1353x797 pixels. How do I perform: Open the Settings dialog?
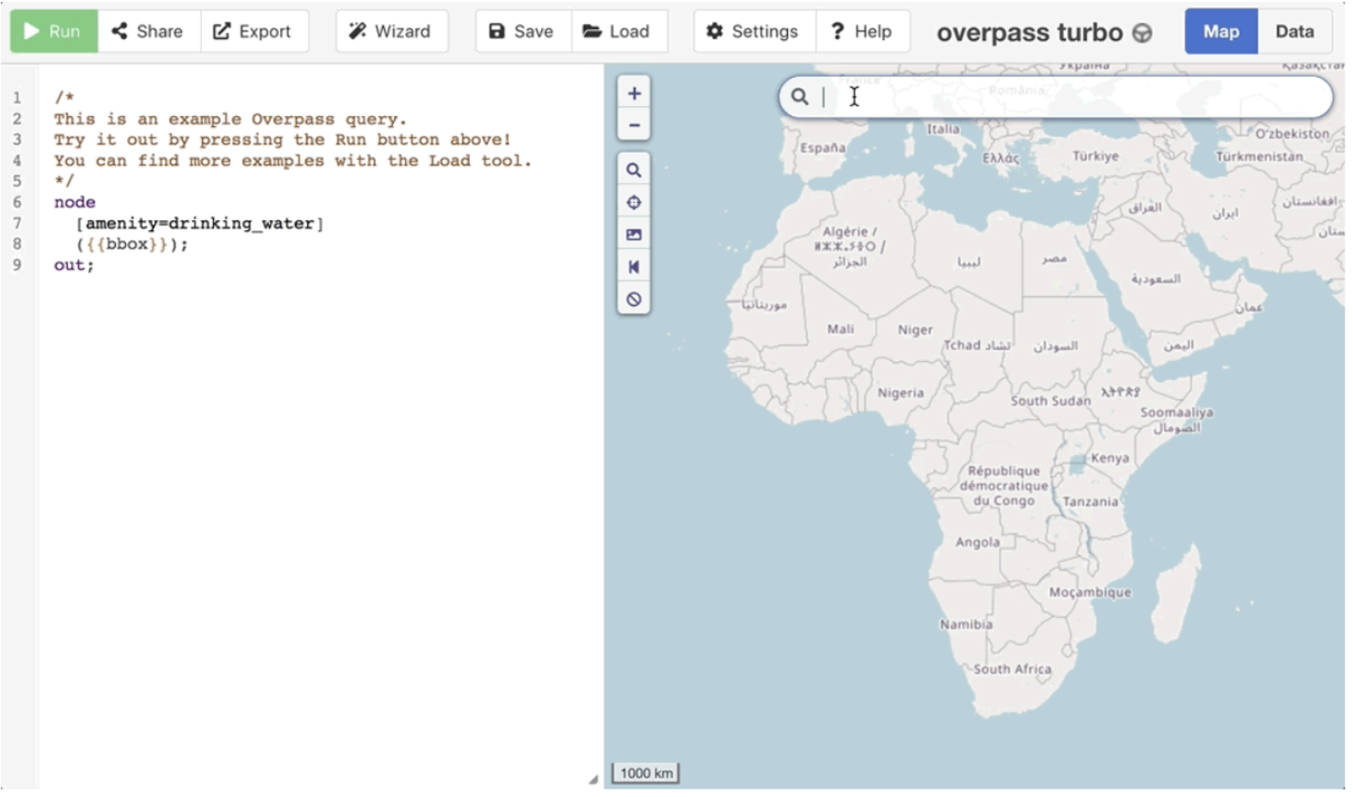coord(754,31)
